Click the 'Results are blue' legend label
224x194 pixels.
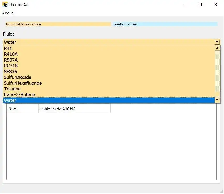[124, 24]
